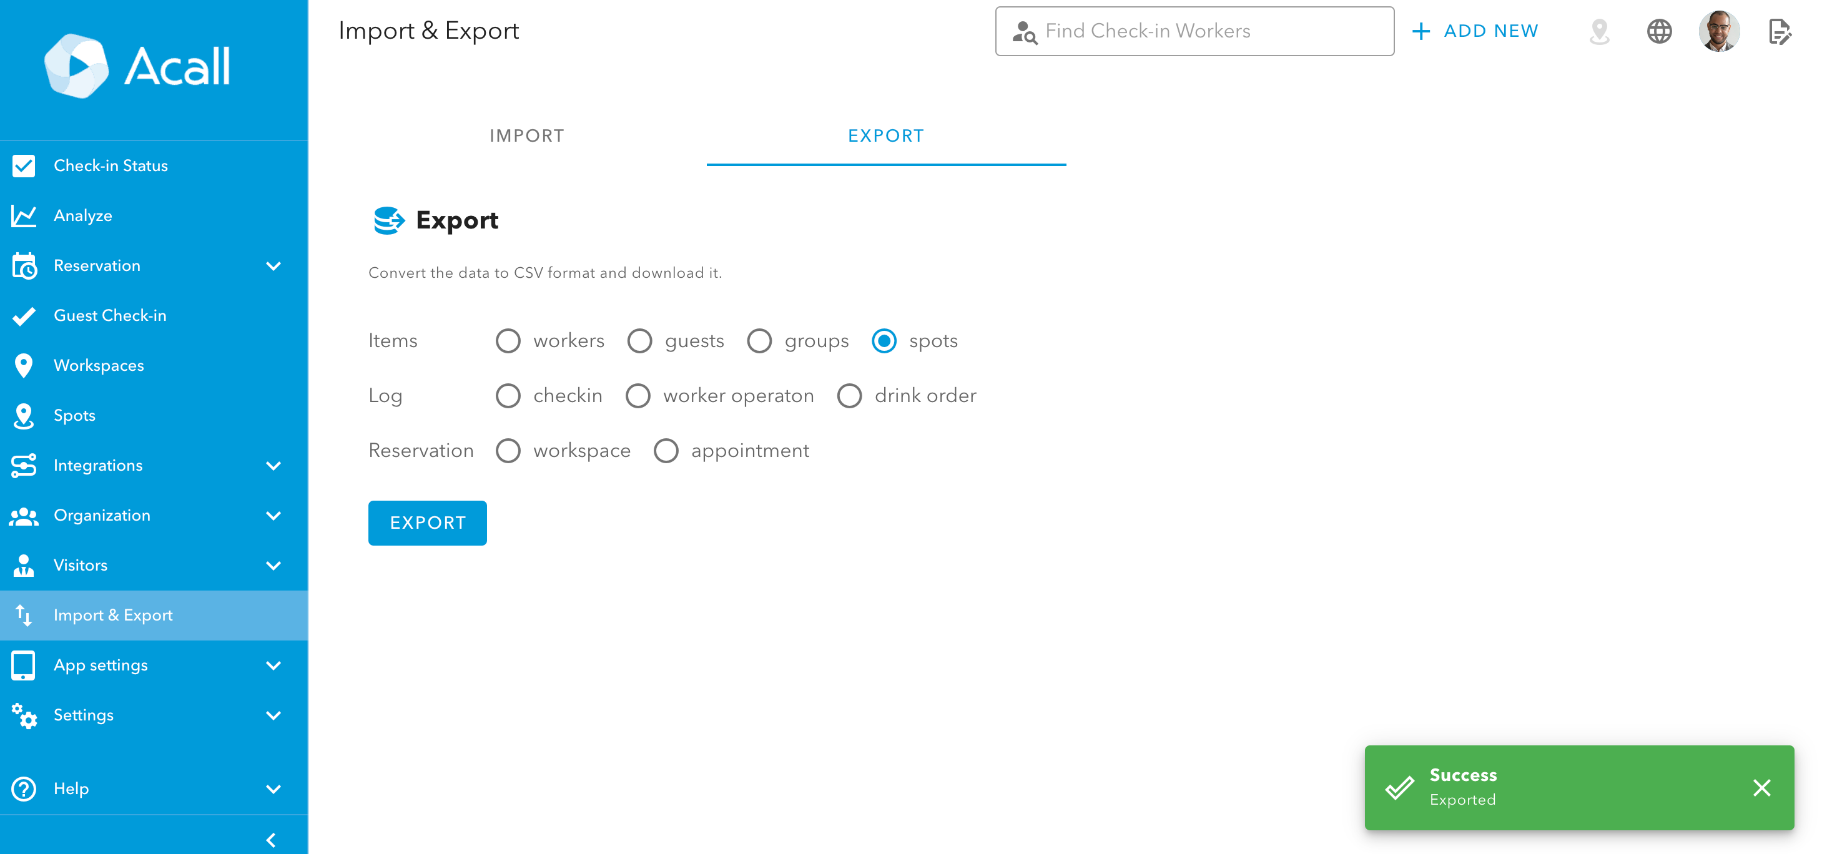Click the blue EXPORT button
Image resolution: width=1822 pixels, height=854 pixels.
pyautogui.click(x=427, y=523)
